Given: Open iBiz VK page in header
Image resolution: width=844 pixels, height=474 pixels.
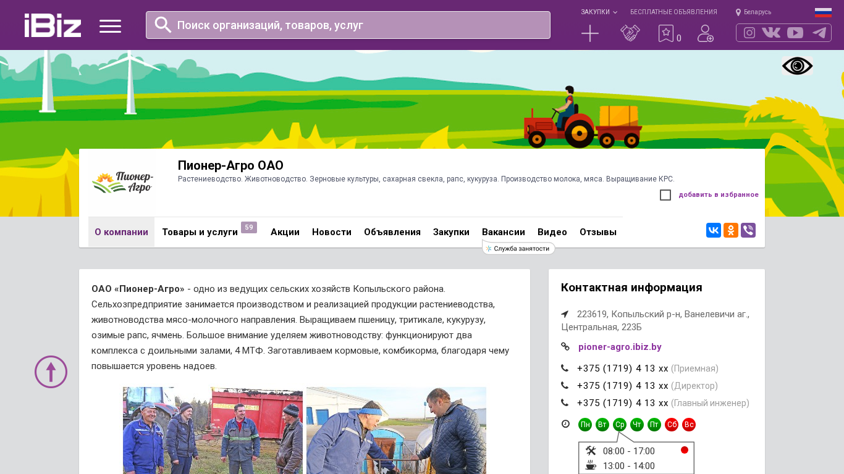Looking at the screenshot, I should point(771,33).
